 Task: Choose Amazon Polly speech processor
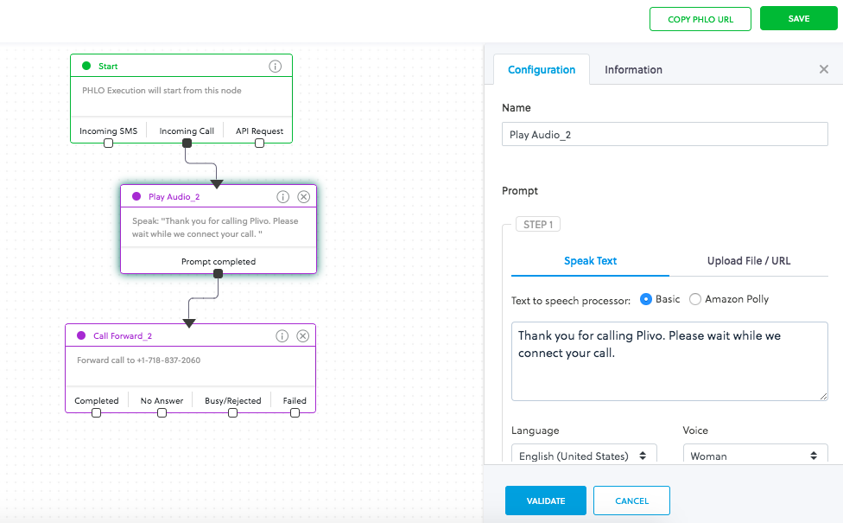(695, 299)
